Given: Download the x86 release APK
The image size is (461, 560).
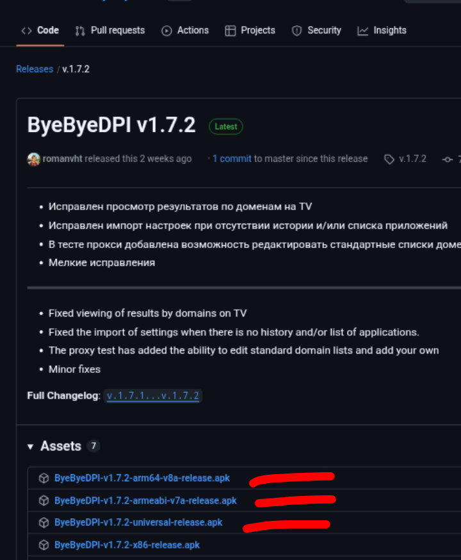Looking at the screenshot, I should (127, 545).
